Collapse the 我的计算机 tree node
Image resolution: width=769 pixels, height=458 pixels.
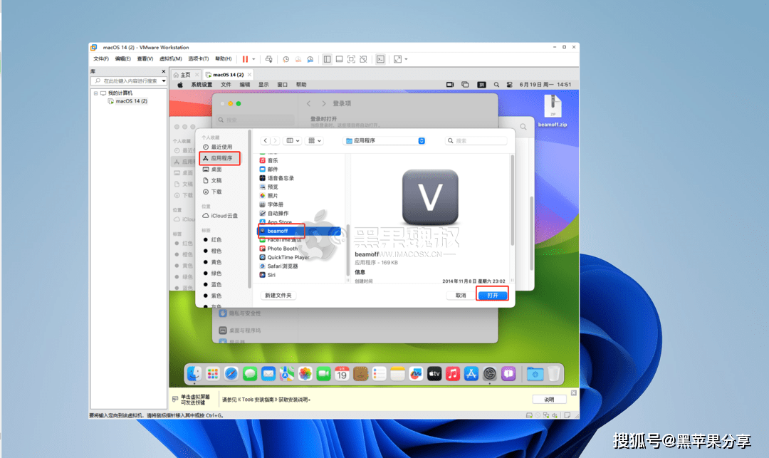(x=95, y=93)
